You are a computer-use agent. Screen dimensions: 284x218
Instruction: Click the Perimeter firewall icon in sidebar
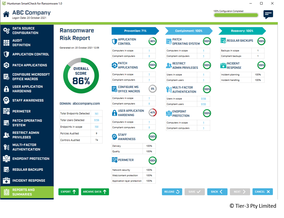6,111
